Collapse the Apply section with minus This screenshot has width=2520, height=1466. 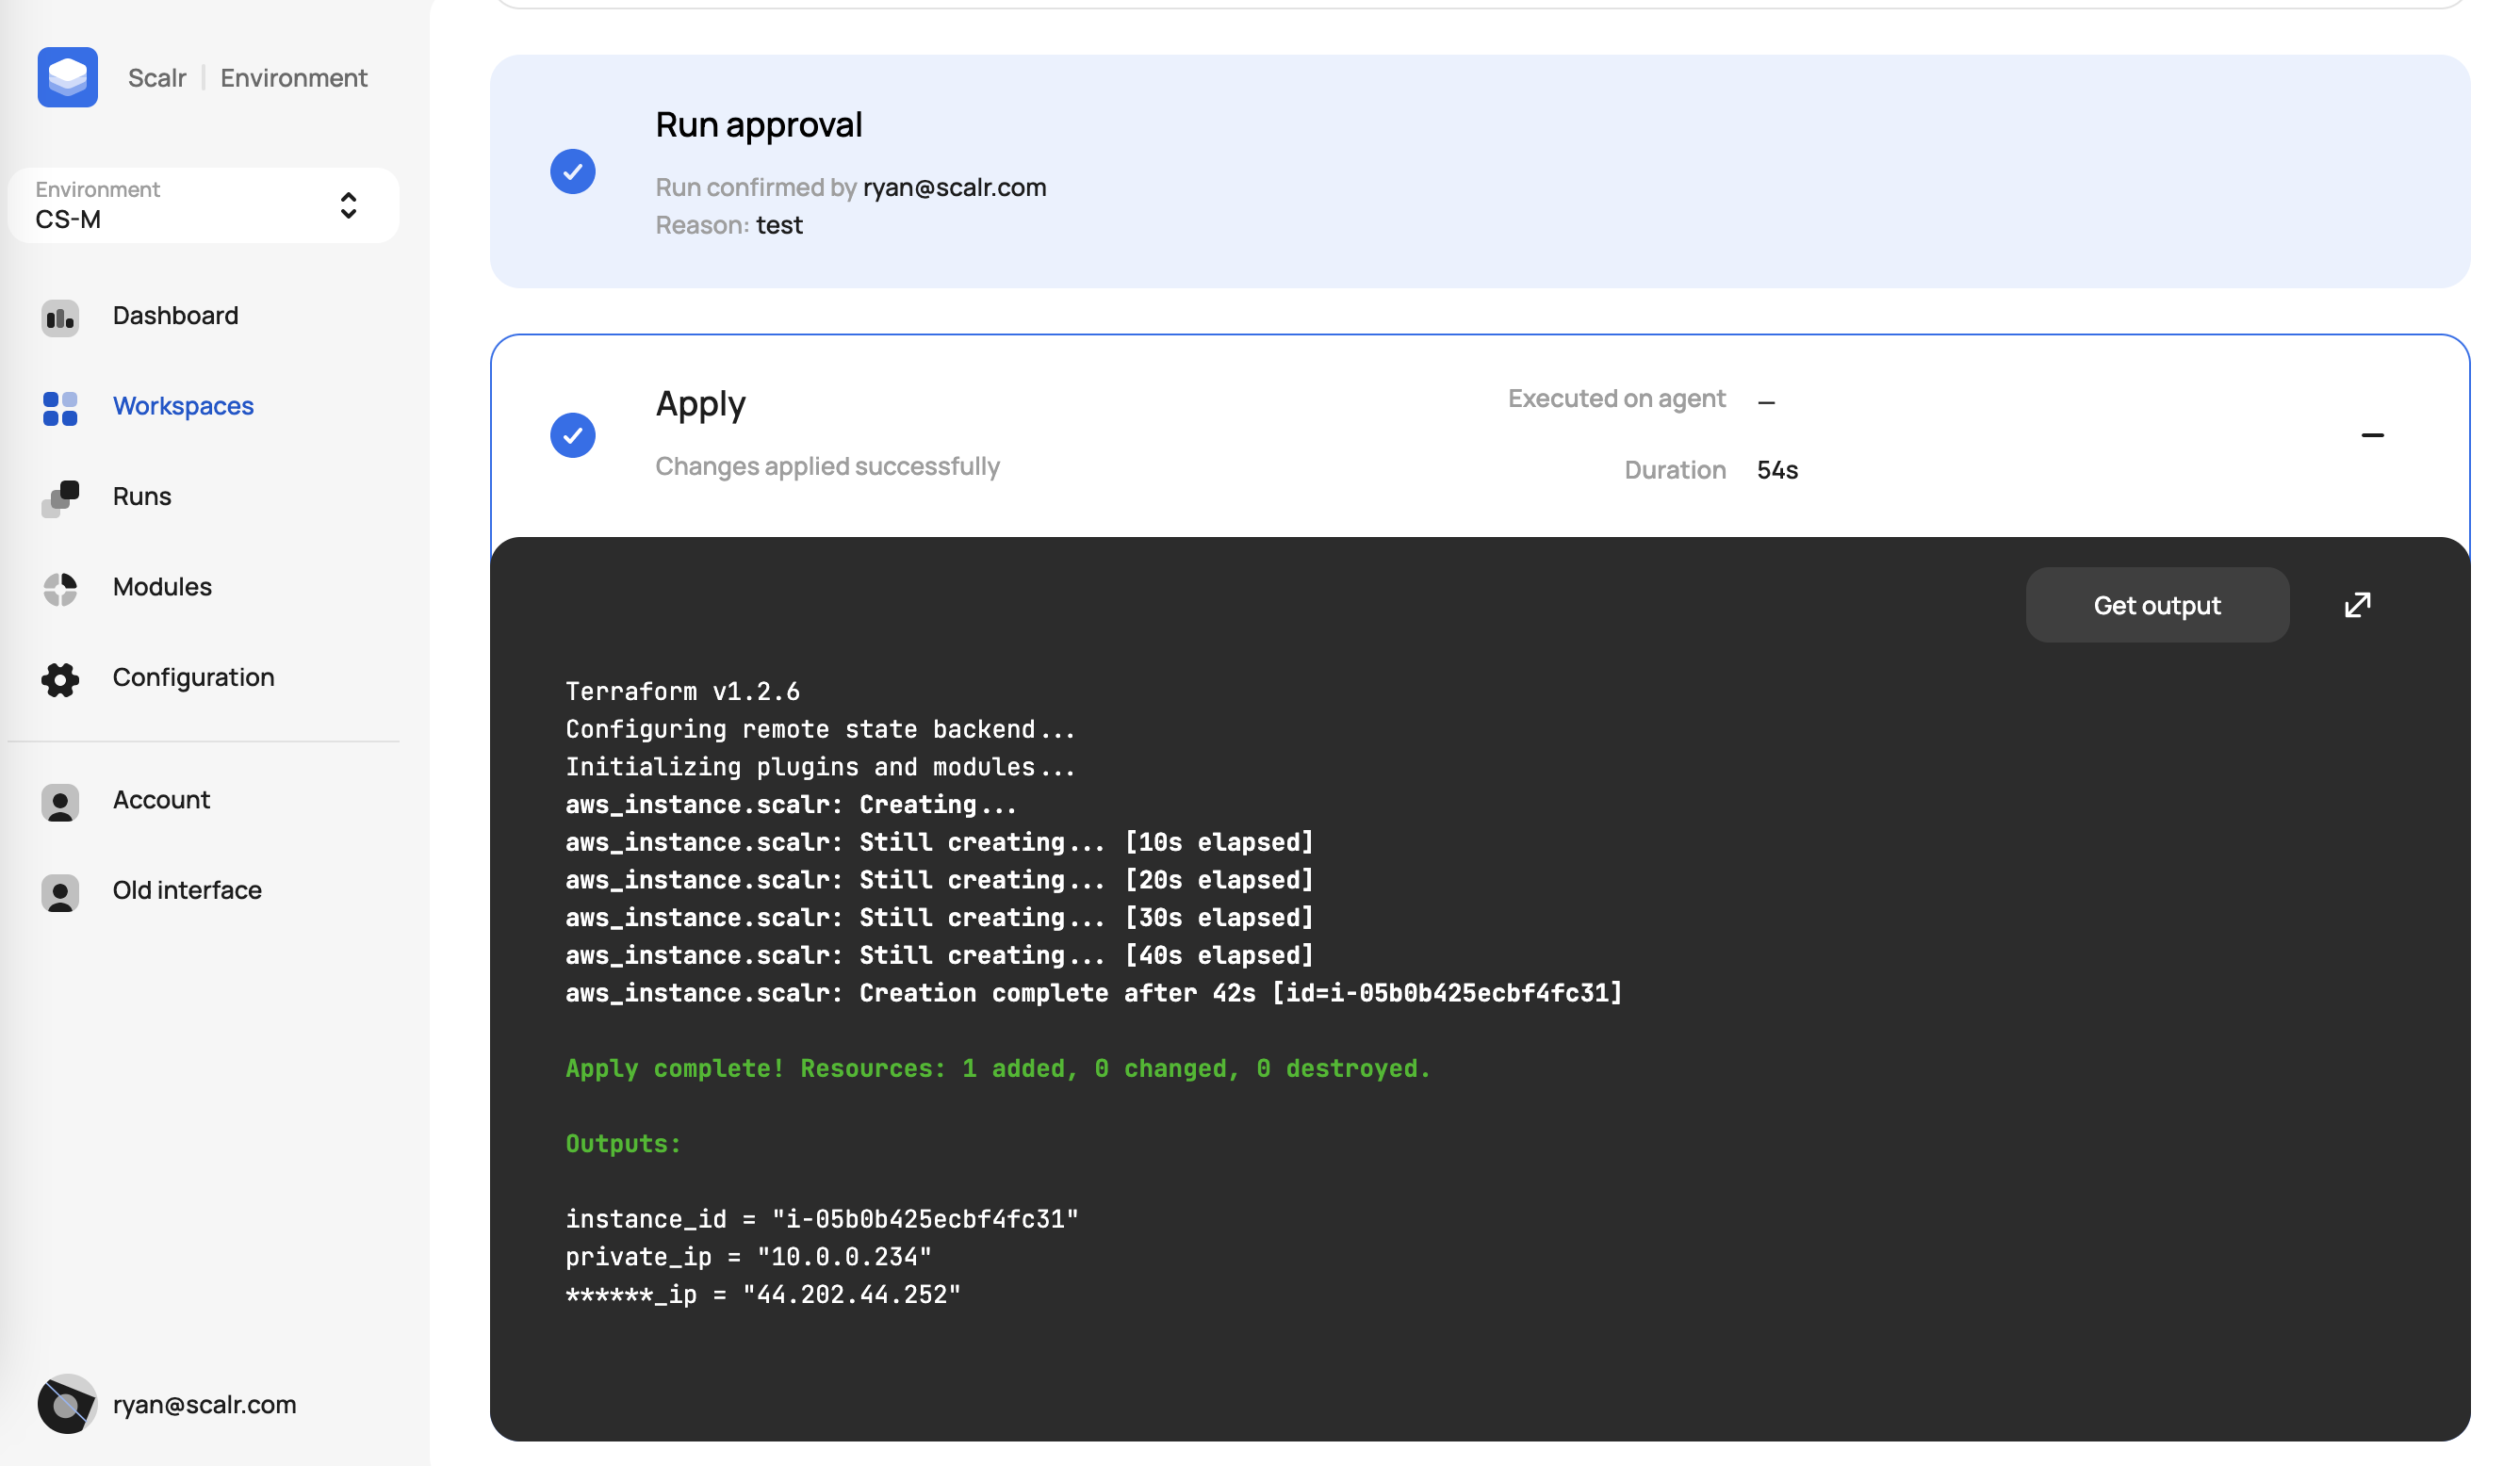coord(2372,435)
